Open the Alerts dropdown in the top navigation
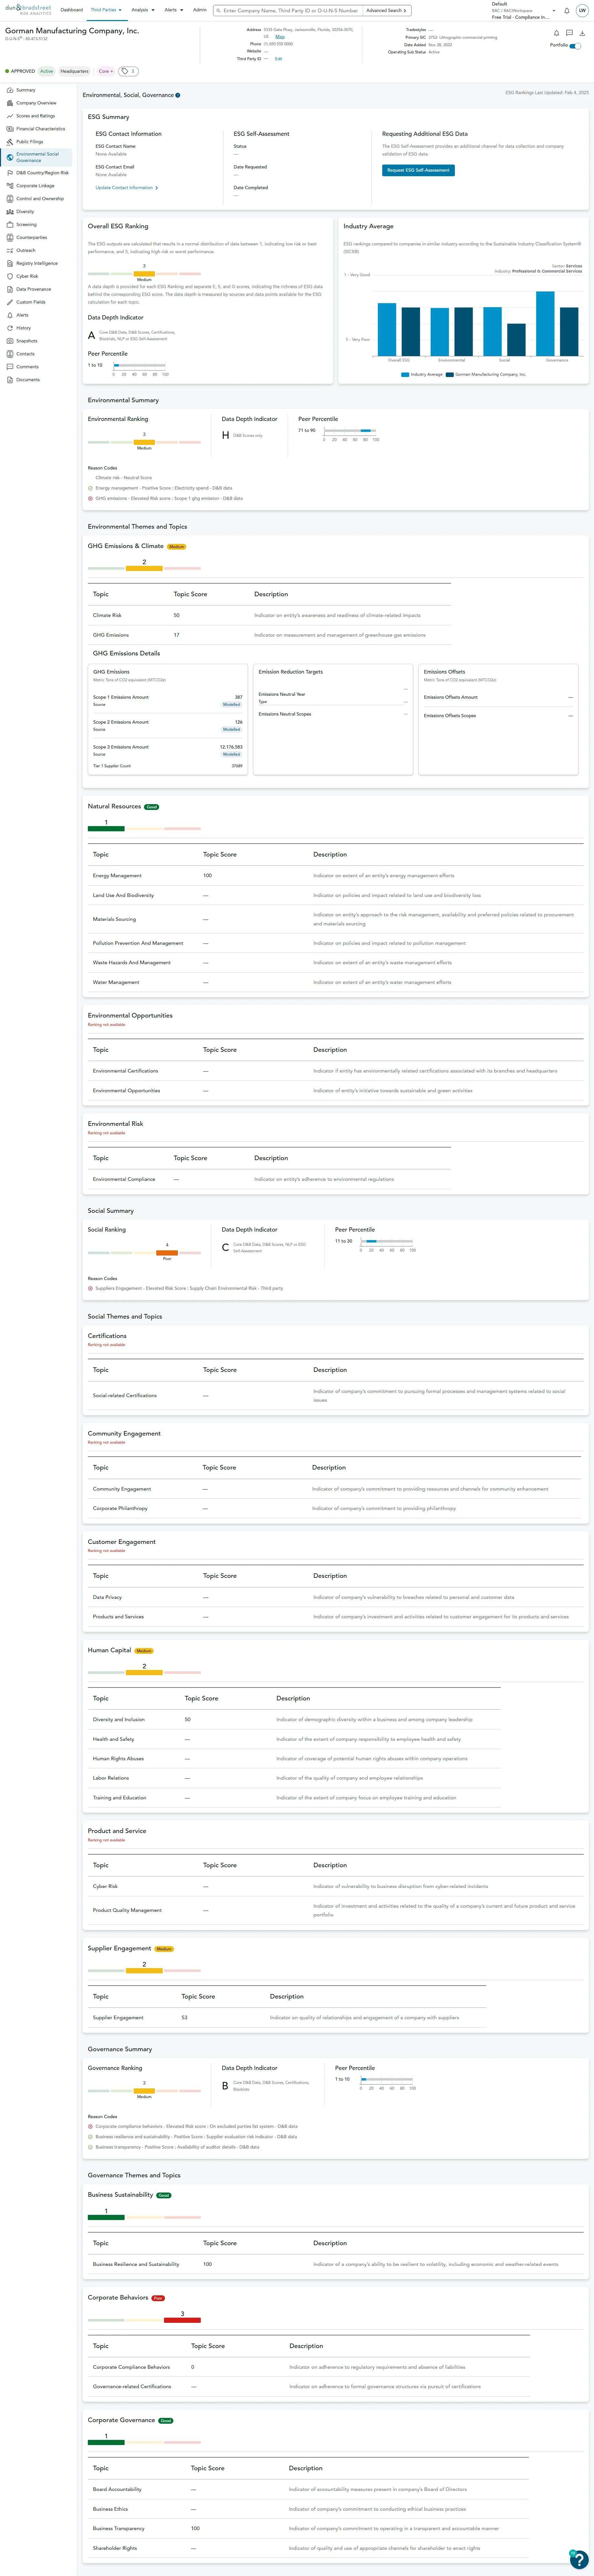Viewport: 594px width, 2576px height. pyautogui.click(x=174, y=10)
